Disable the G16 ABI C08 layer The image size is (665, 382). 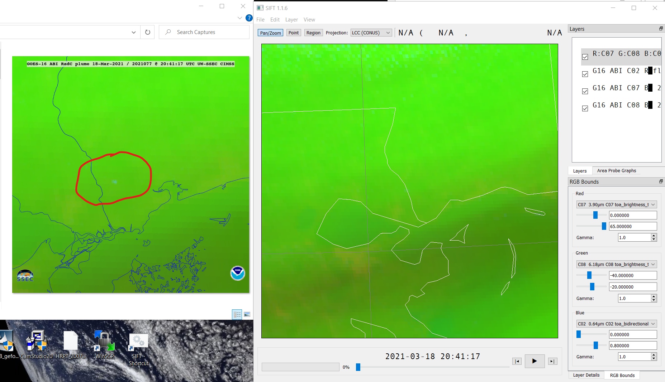[585, 108]
